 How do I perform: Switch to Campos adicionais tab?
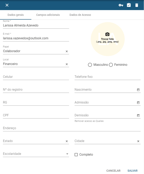tap(48, 15)
